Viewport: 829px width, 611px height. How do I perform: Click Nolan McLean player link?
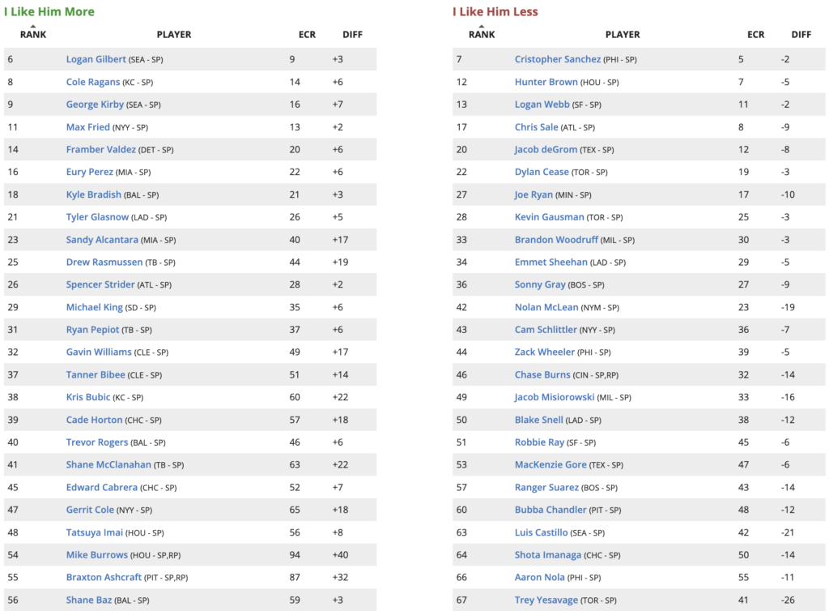(x=546, y=308)
